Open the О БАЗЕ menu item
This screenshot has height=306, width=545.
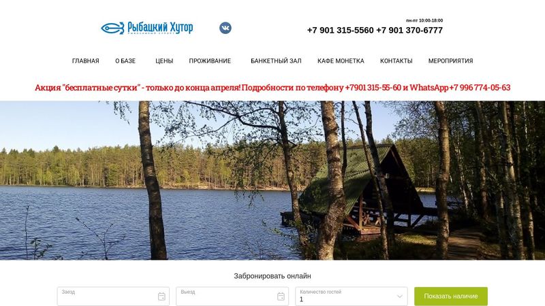pos(125,61)
